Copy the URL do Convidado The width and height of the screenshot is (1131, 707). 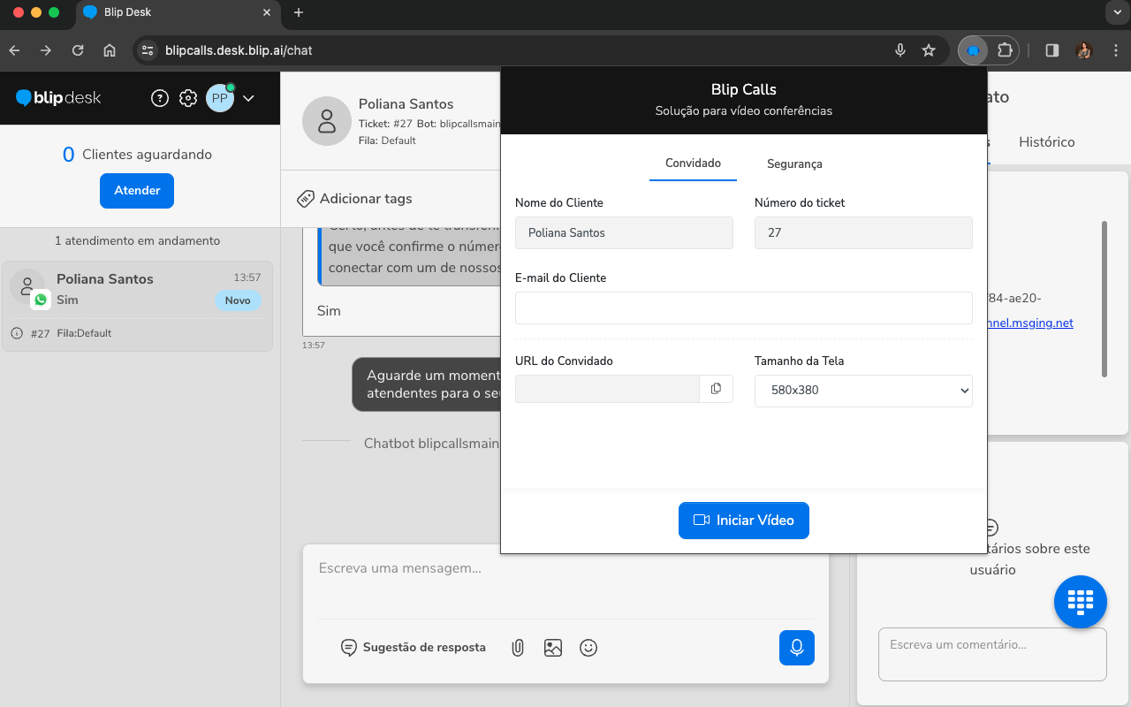[x=717, y=389]
